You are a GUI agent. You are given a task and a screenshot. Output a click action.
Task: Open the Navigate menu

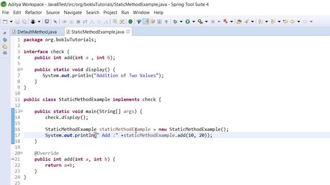[x=73, y=12]
